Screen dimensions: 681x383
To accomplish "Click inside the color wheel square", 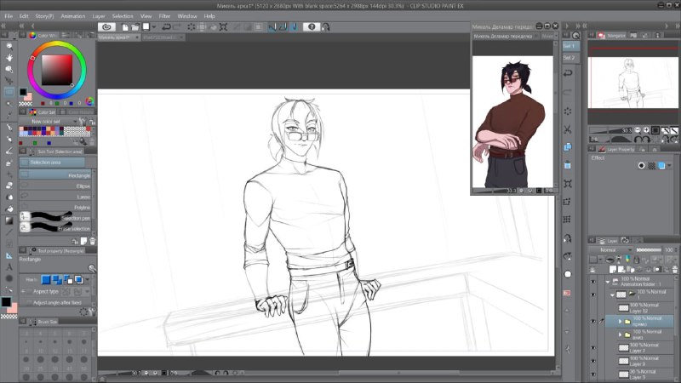I will pyautogui.click(x=57, y=70).
